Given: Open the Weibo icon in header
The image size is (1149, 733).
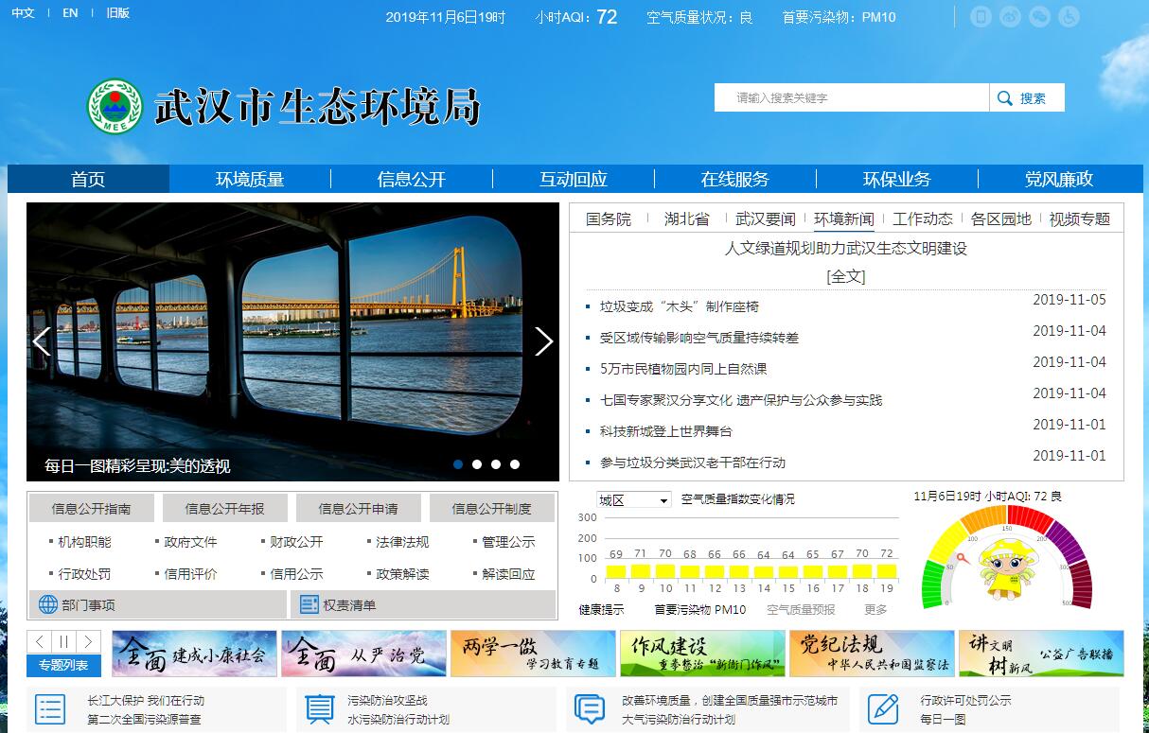Looking at the screenshot, I should 1010,17.
